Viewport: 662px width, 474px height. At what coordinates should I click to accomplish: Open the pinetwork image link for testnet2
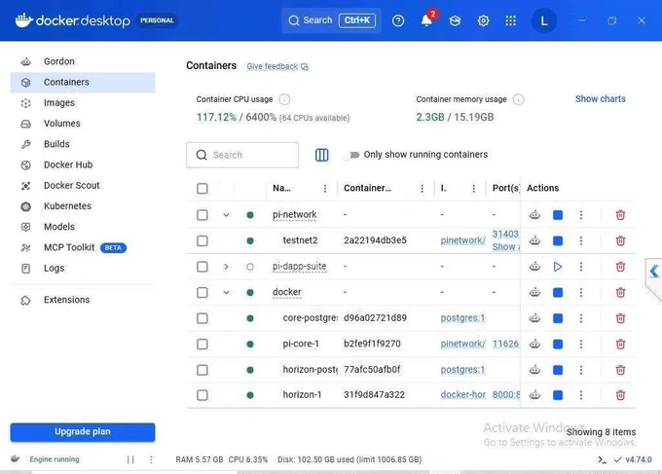462,240
